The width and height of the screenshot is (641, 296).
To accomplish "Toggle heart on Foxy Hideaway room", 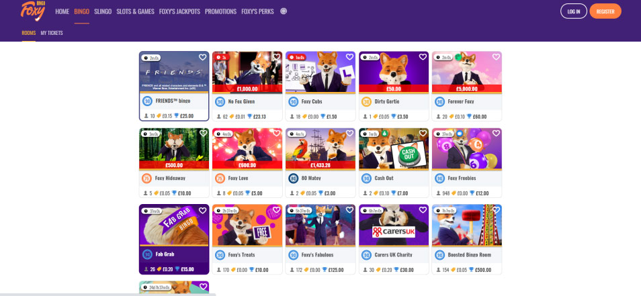I will click(x=202, y=133).
